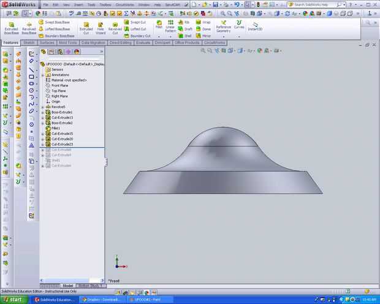Viewport: 380px width, 304px height.
Task: Open Reference Geometry tool
Action: (223, 26)
